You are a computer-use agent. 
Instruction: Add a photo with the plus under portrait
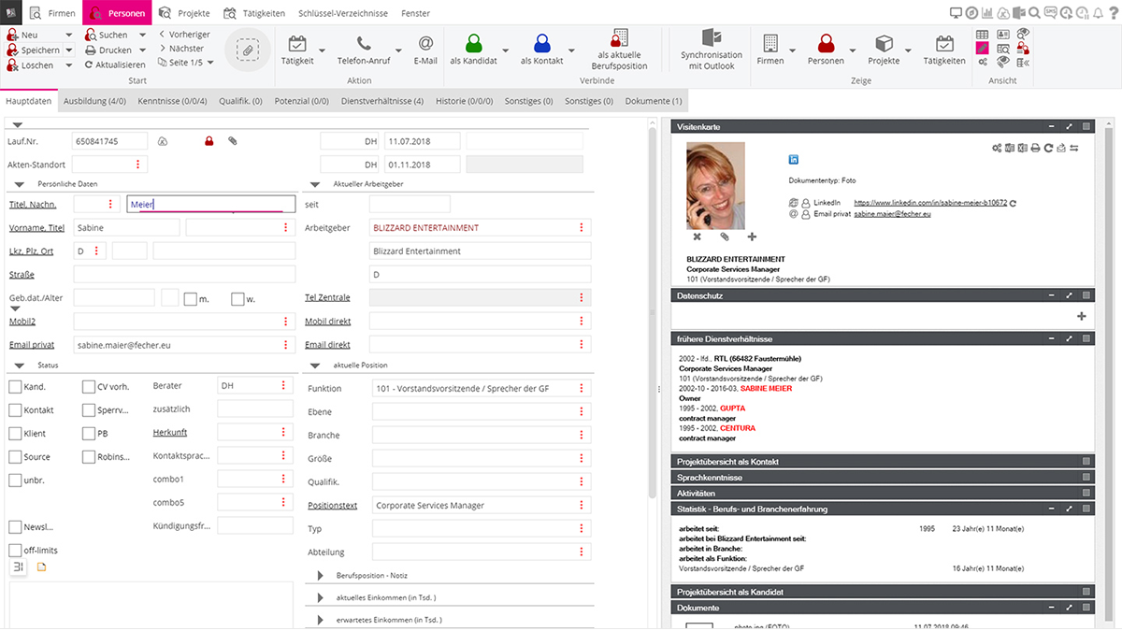[x=752, y=237]
